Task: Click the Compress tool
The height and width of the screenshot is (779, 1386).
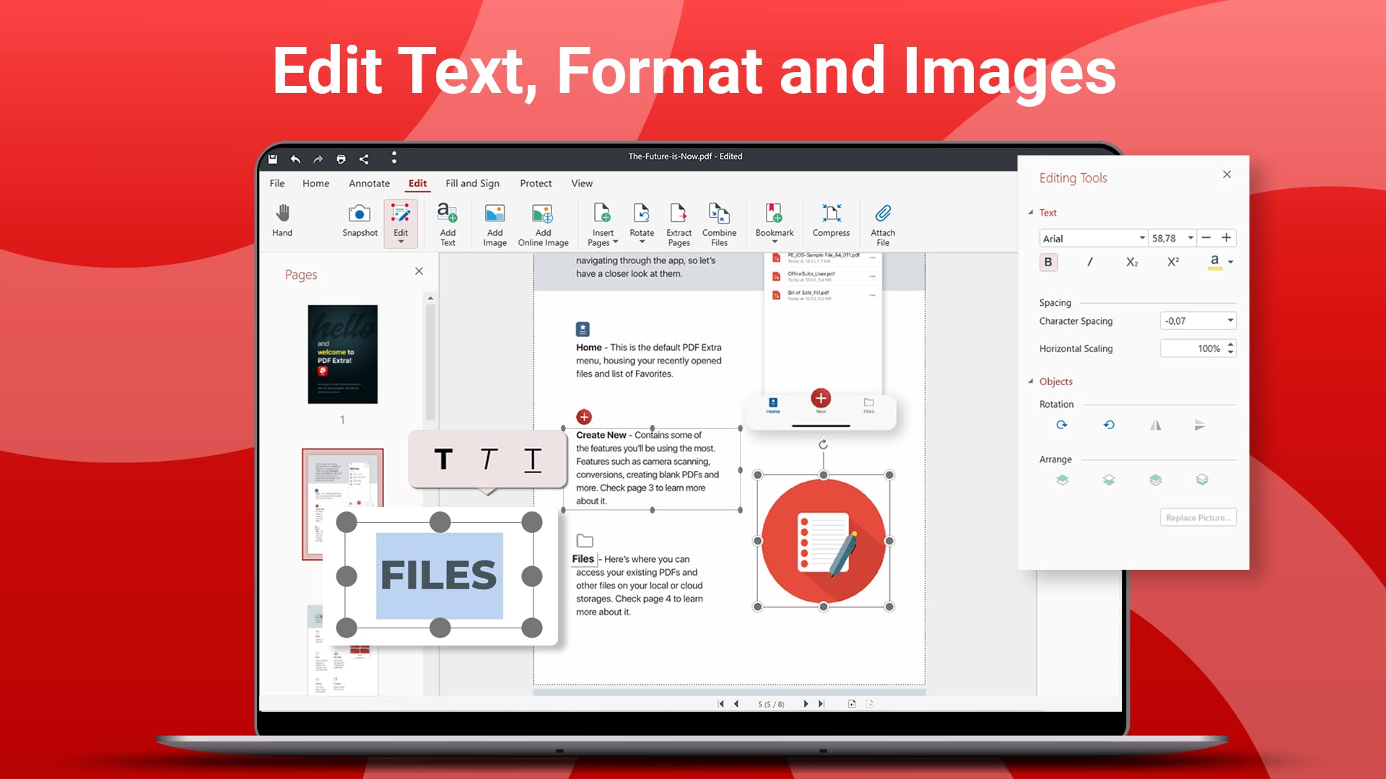Action: point(831,222)
